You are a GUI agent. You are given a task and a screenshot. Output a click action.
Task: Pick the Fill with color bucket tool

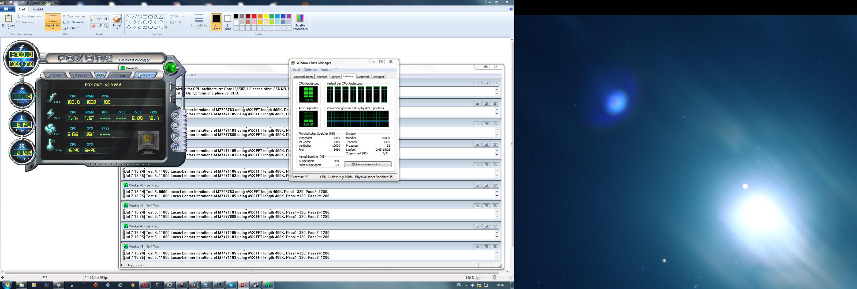[99, 19]
